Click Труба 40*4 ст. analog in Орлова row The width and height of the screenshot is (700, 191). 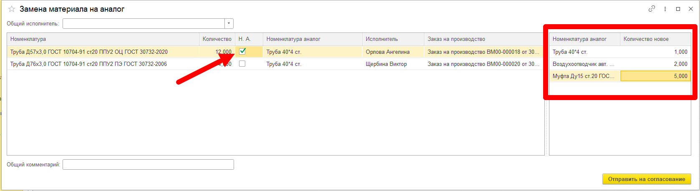pos(312,52)
